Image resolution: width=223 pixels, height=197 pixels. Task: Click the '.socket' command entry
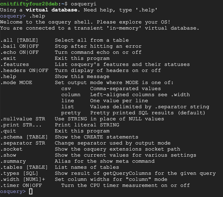11,149
